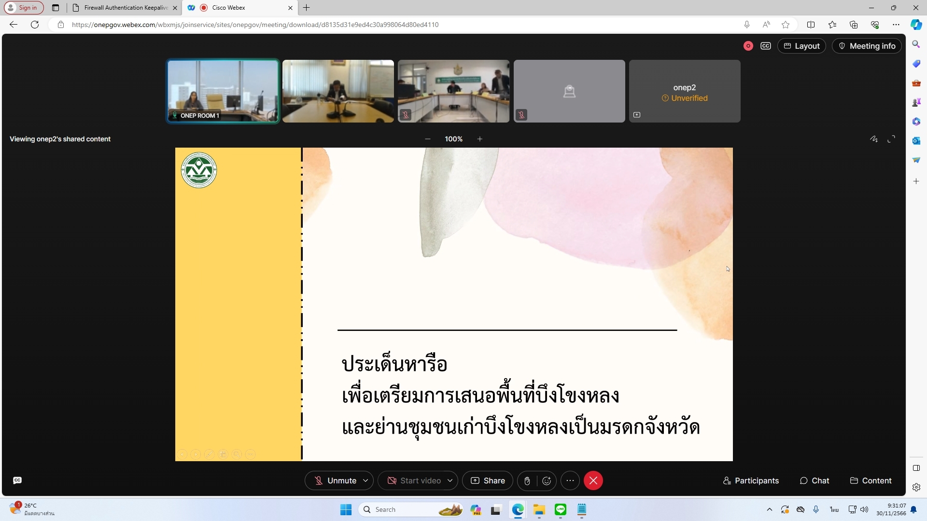Screen dimensions: 927x521
Task: Expand audio options arrow beside Unmute
Action: tap(365, 480)
